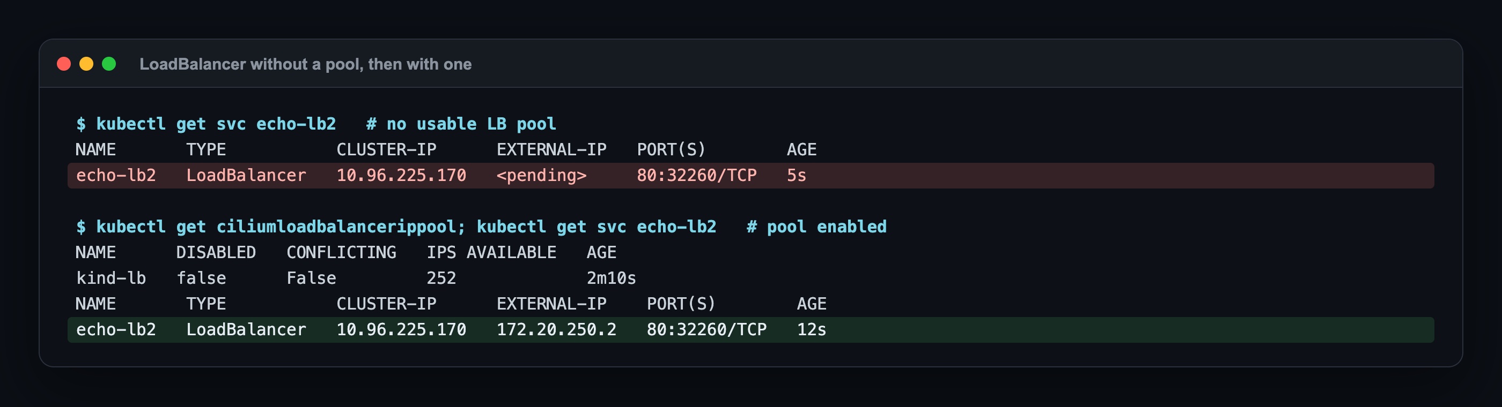1502x407 pixels.
Task: Click the 'false' value under DISABLED
Action: pos(201,278)
